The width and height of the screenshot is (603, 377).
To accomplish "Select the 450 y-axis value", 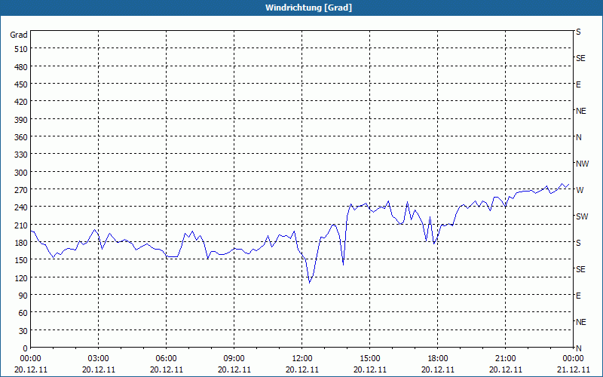I will [22, 84].
